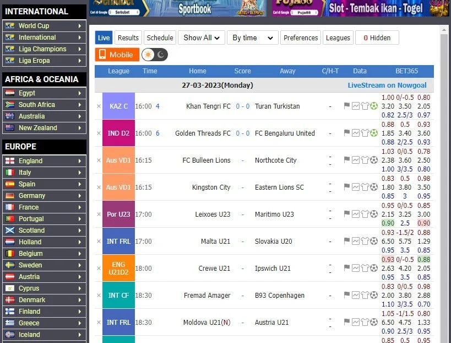Open Australia in the sidebar menu
This screenshot has height=343, width=451.
(x=44, y=116)
